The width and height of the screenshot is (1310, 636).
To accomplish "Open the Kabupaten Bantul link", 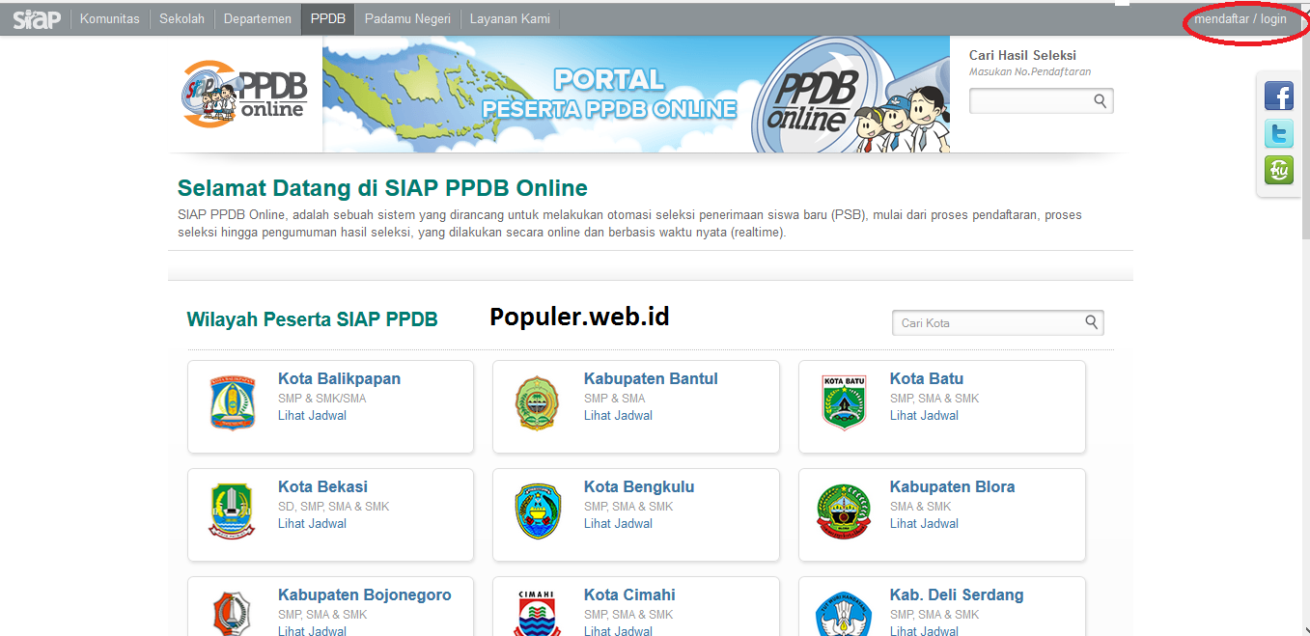I will [651, 378].
